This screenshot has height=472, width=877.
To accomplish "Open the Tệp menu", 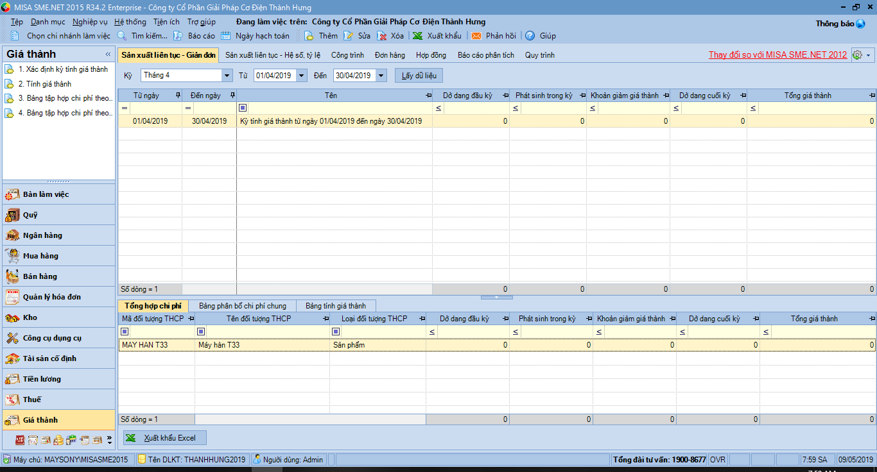I will [17, 22].
